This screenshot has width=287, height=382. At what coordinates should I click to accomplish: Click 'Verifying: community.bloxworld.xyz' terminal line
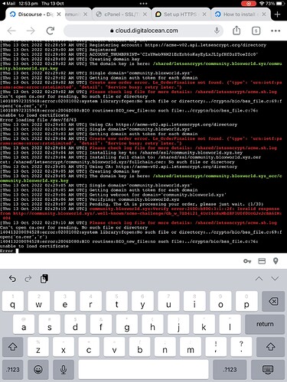point(134,199)
